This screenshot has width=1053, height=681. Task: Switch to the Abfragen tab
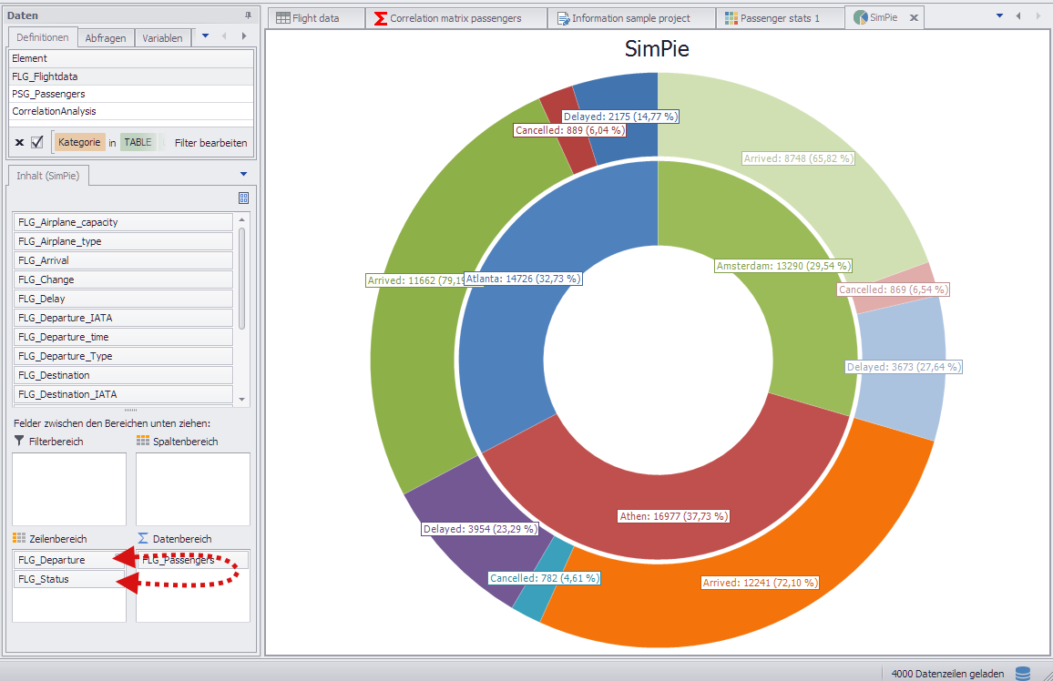tap(106, 38)
